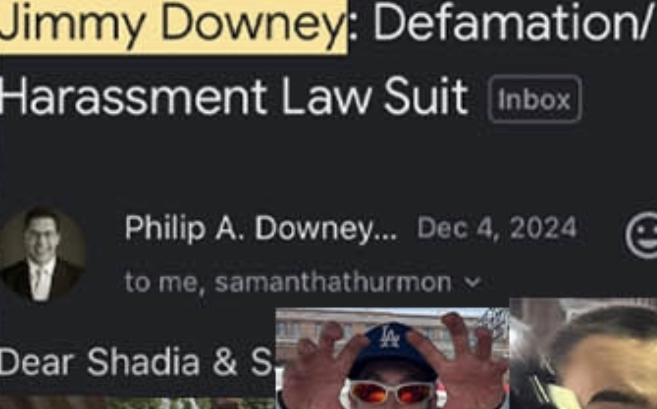Select the highlighted Jimmy Downey subject text
657x409 pixels.
click(x=172, y=24)
